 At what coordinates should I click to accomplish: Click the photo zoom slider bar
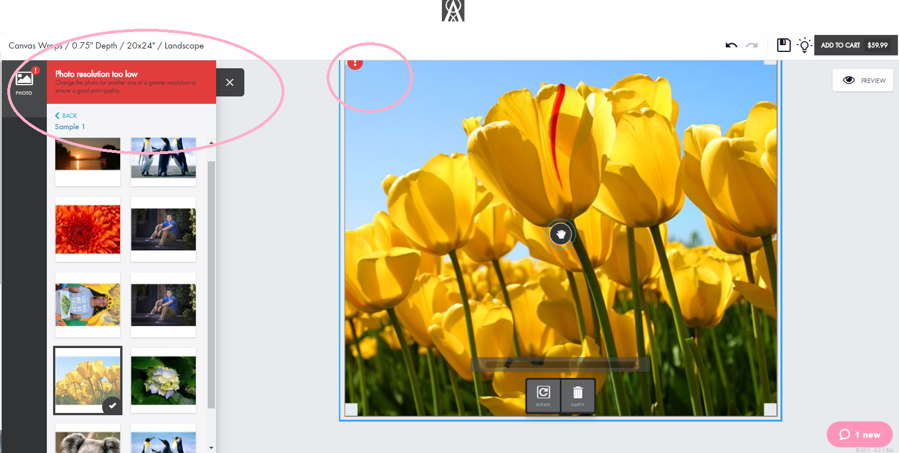[x=560, y=364]
